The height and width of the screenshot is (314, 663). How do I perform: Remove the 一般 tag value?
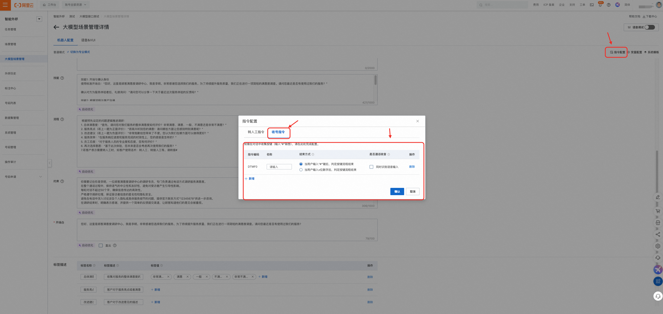(x=207, y=277)
